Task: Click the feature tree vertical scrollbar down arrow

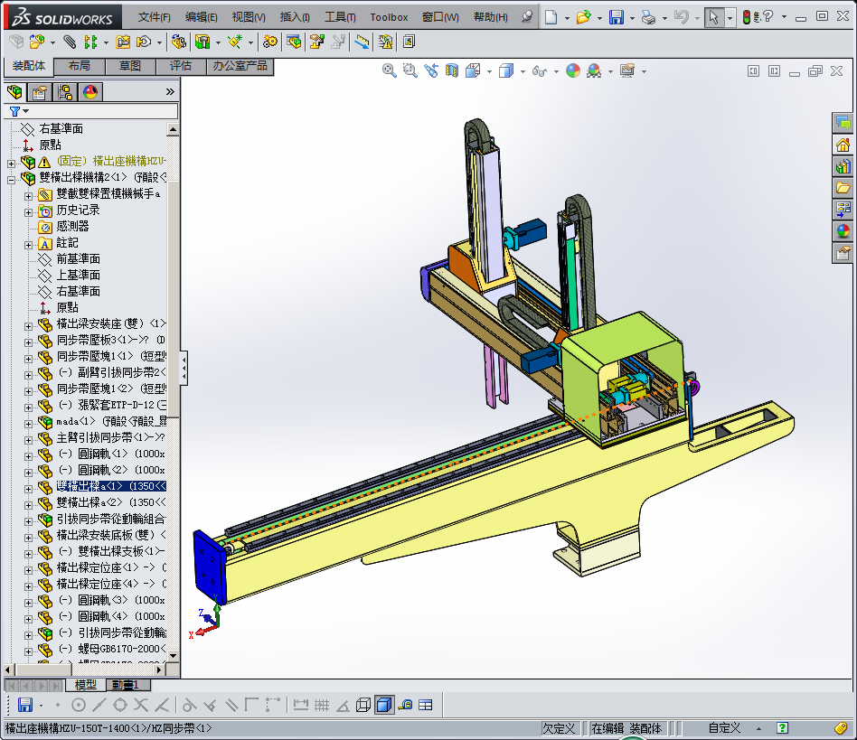Action: (x=174, y=655)
